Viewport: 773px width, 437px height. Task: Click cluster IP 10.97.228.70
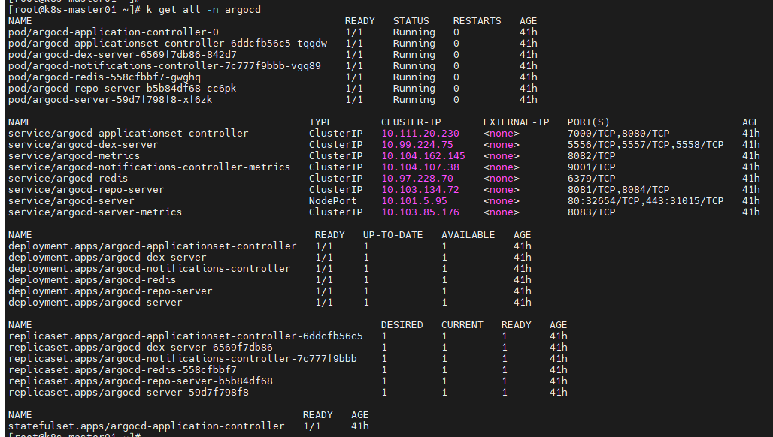[417, 179]
